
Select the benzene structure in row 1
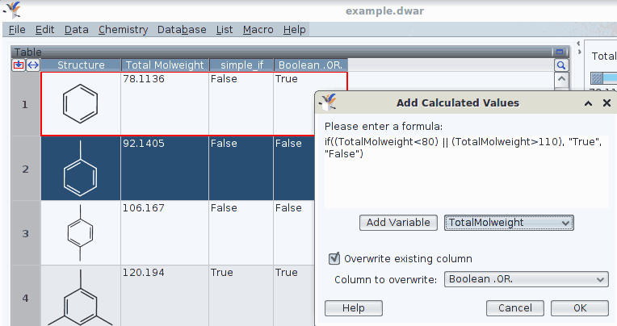click(x=81, y=104)
